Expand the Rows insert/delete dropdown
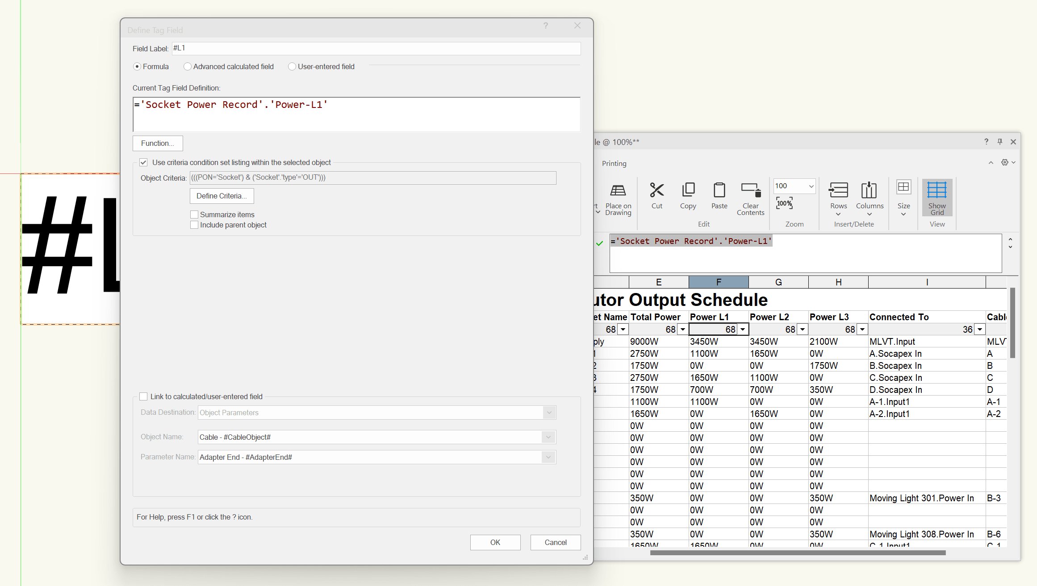The image size is (1037, 586). [838, 214]
